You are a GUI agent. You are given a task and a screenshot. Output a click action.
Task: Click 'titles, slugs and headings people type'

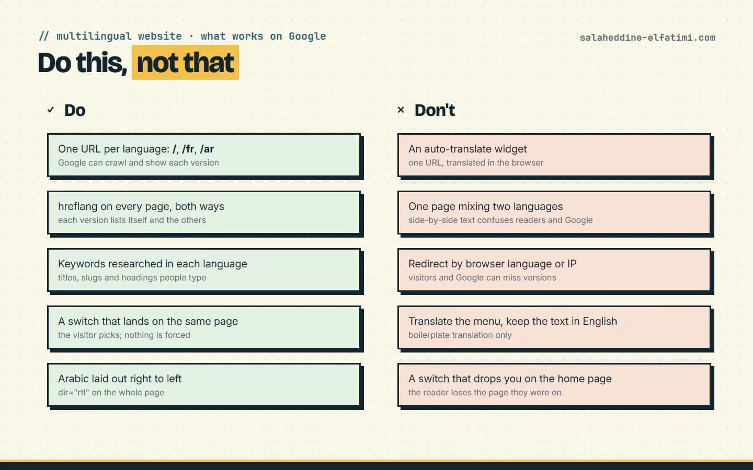click(x=132, y=278)
